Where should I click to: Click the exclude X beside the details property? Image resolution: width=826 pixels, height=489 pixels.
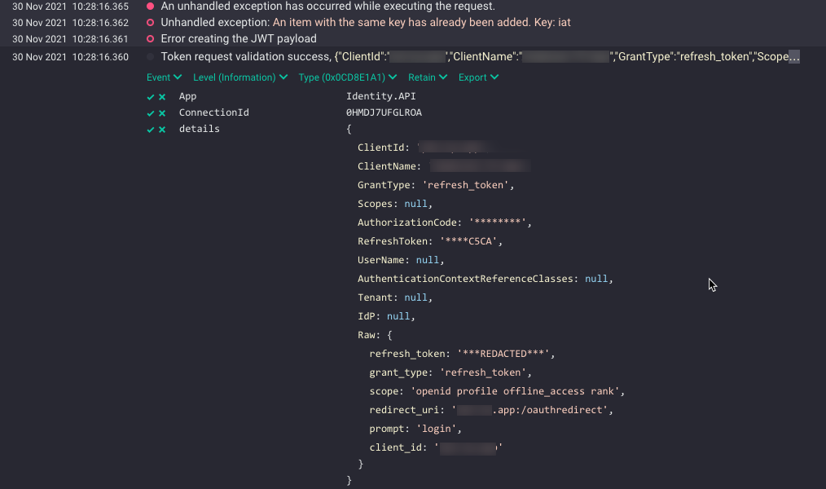point(161,129)
